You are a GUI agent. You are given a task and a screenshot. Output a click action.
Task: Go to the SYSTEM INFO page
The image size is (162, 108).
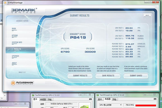pyautogui.click(x=17, y=43)
